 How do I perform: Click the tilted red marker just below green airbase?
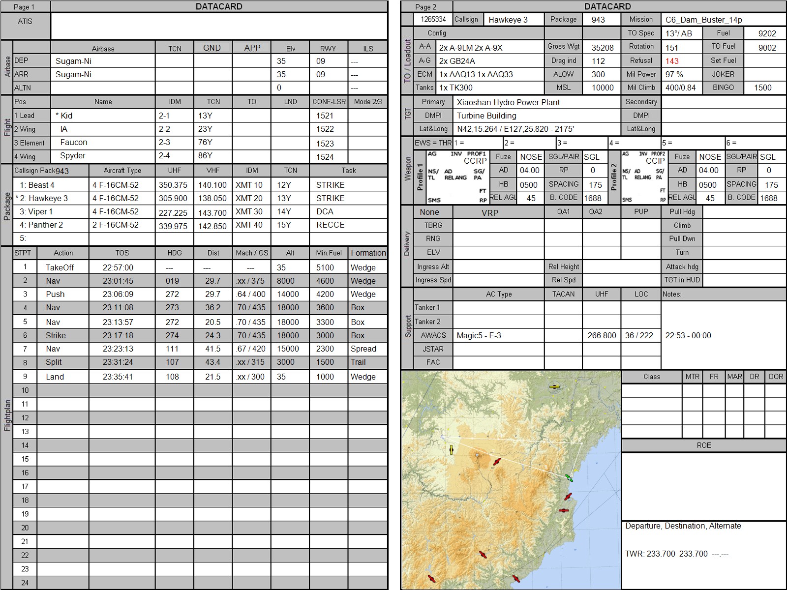click(x=568, y=497)
